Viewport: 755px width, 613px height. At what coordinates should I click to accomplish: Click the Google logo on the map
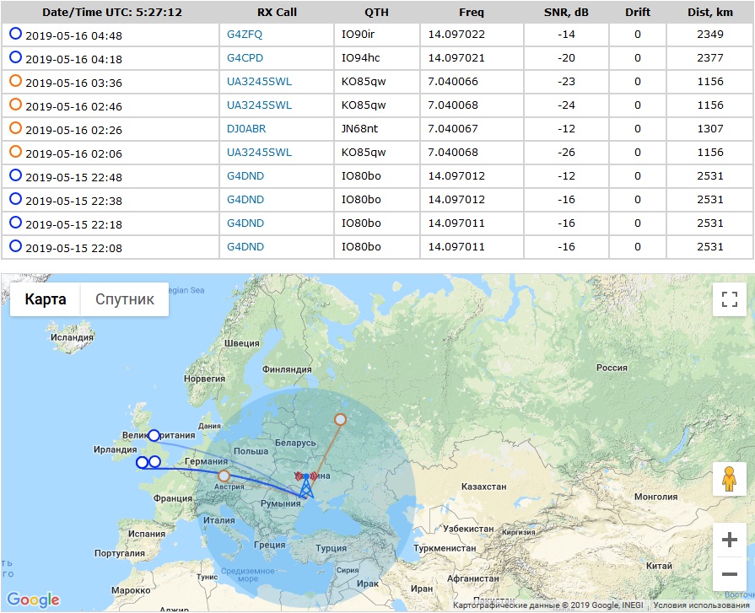click(34, 600)
